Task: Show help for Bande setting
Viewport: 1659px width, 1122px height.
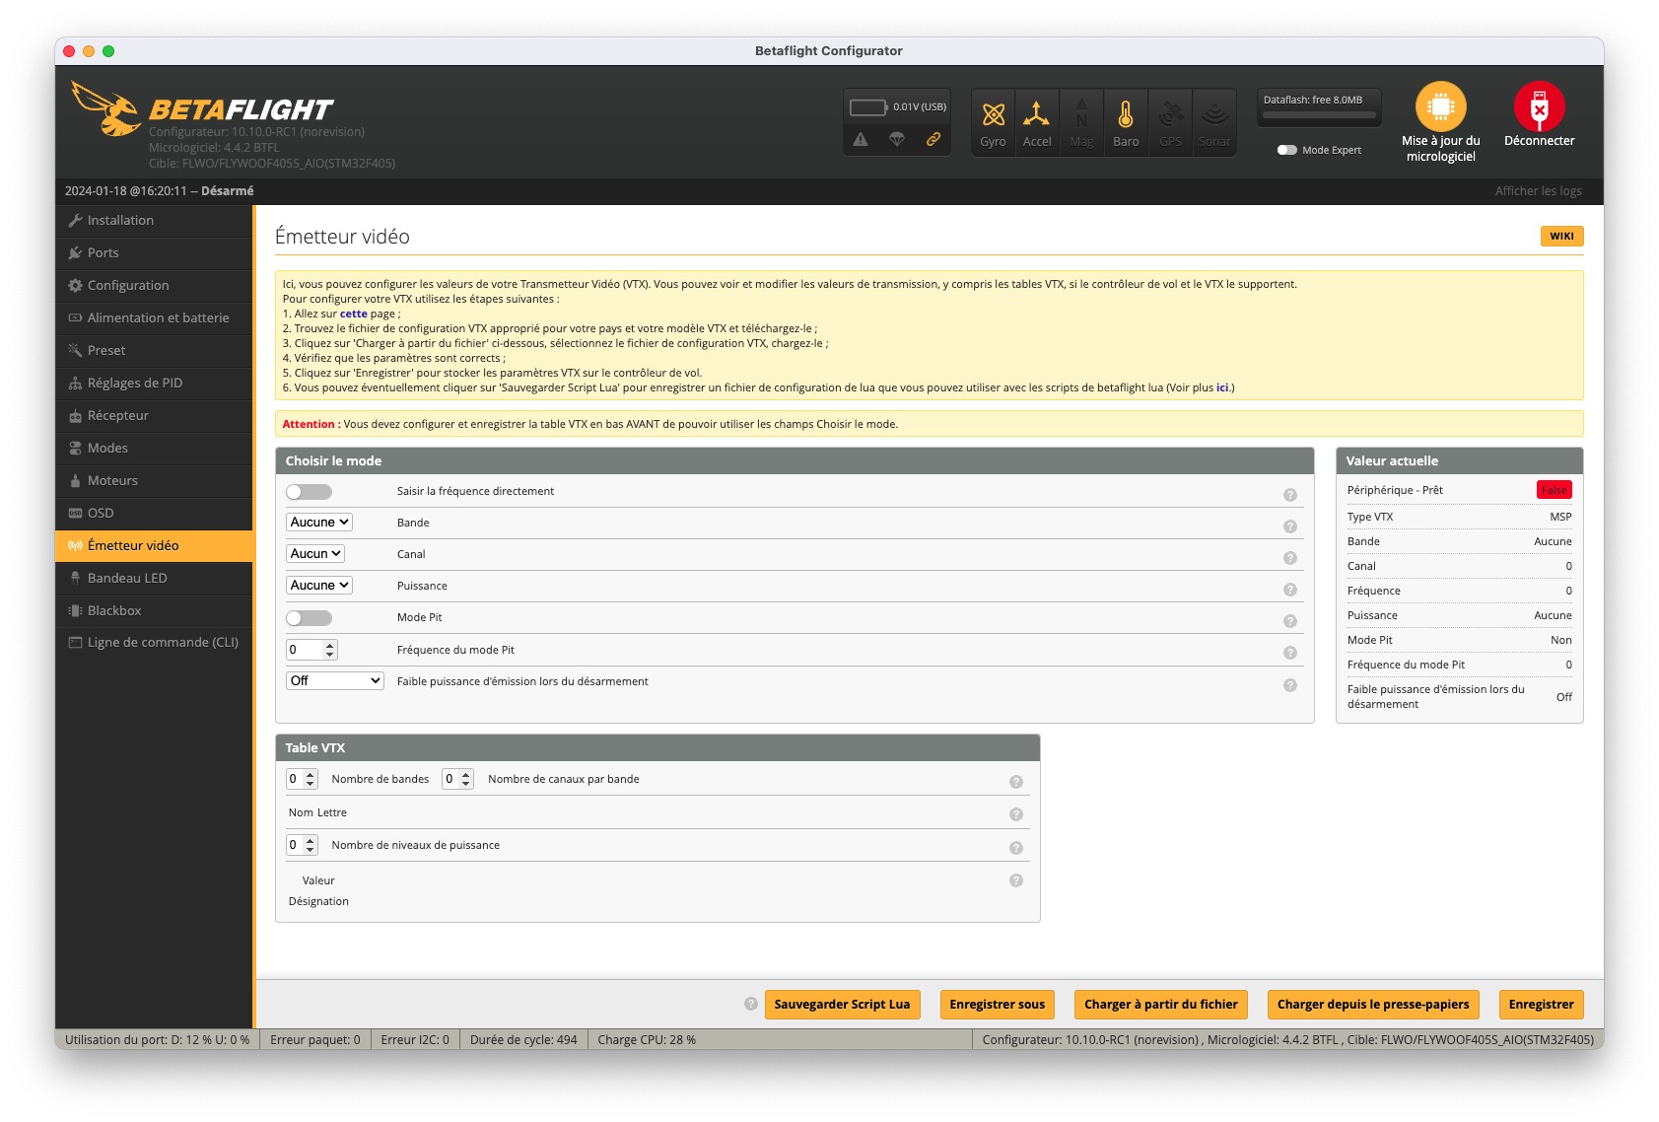Action: [1289, 526]
